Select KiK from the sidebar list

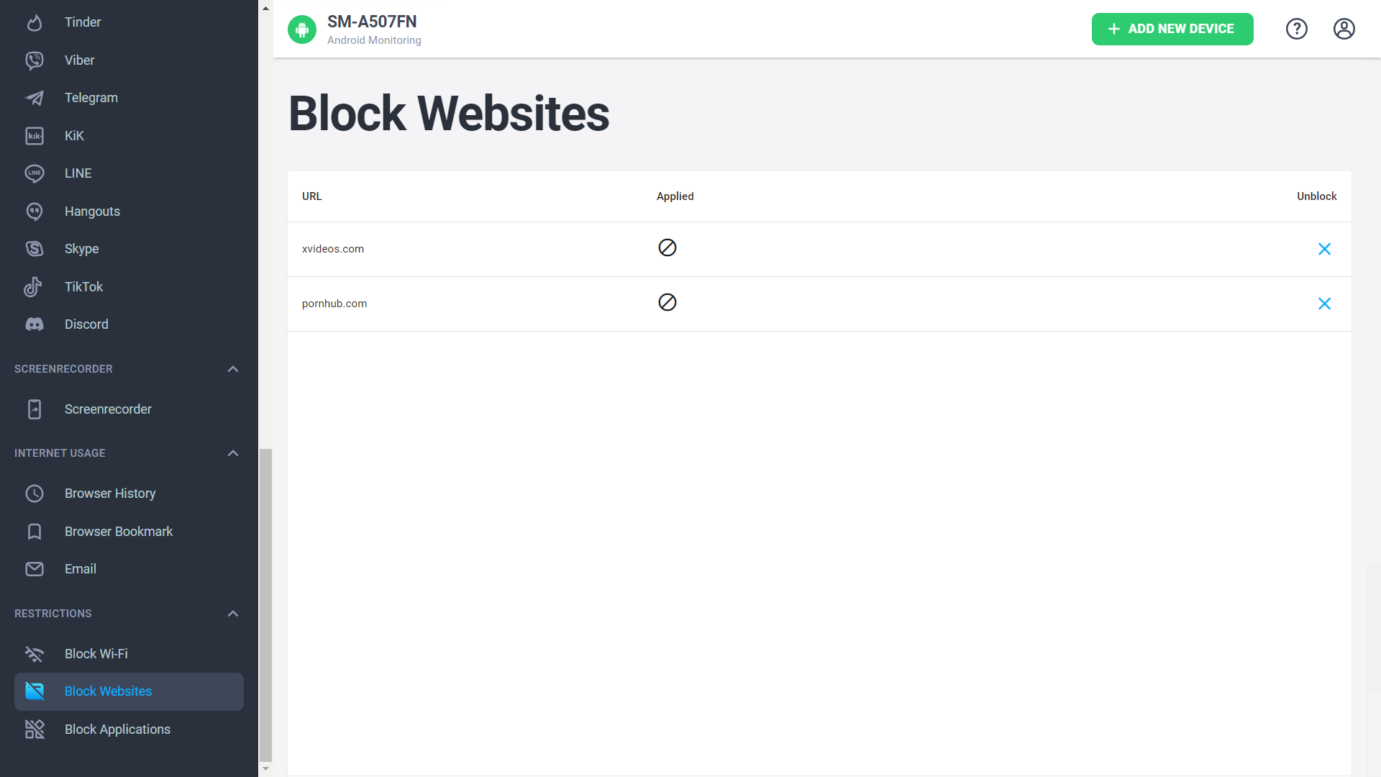pyautogui.click(x=129, y=136)
